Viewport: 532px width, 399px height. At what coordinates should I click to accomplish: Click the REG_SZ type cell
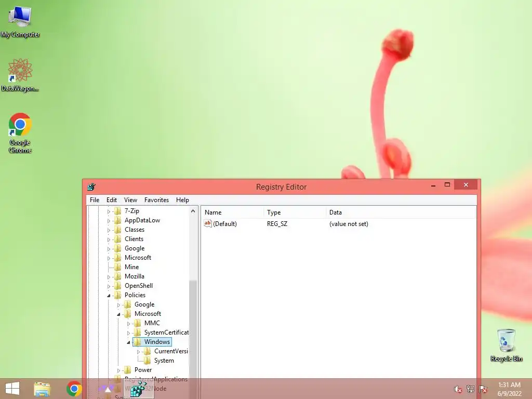277,223
